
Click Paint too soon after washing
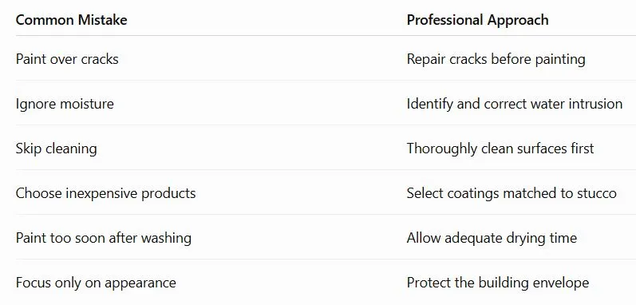pos(104,238)
